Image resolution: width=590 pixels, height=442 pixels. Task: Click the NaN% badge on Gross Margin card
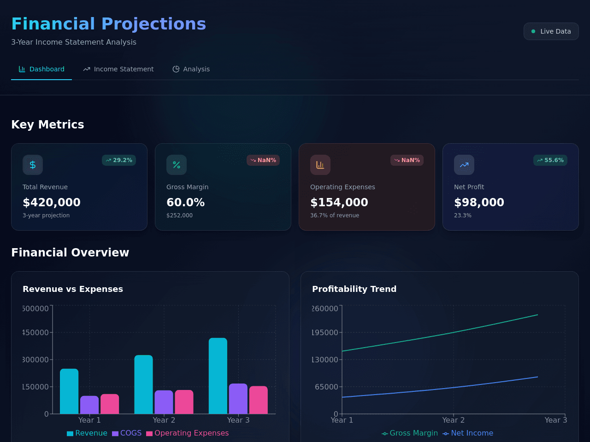click(263, 160)
